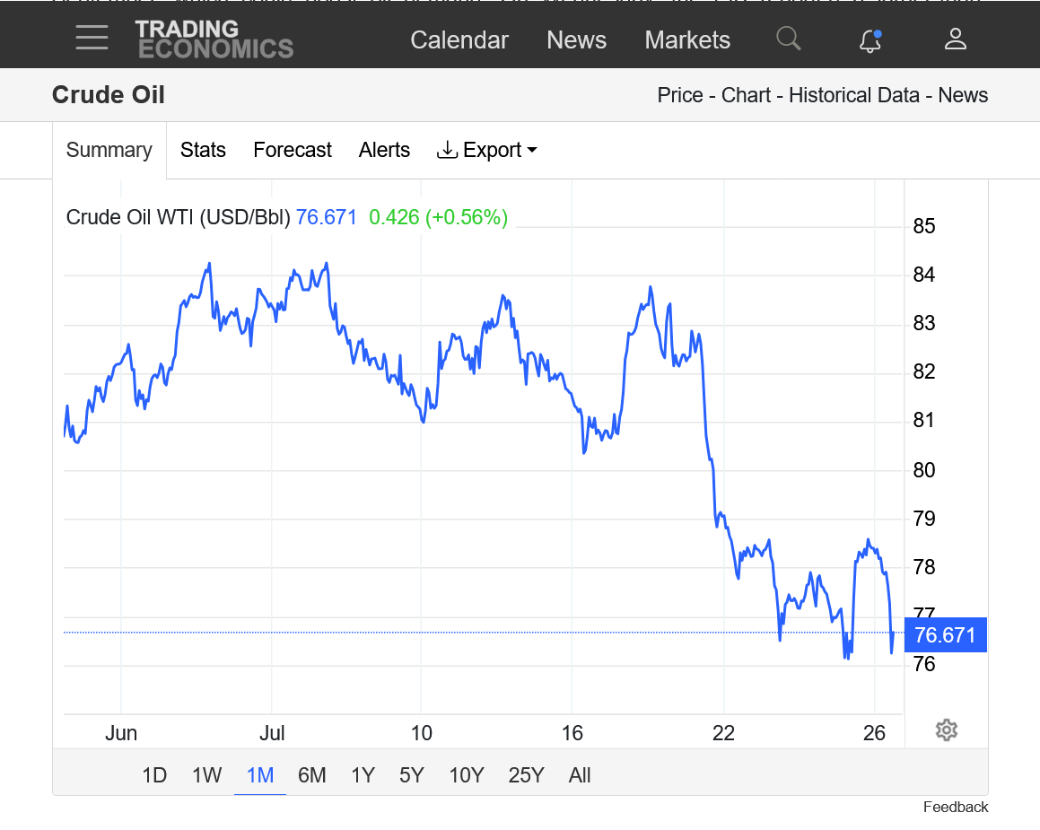Click the Feedback link
The height and width of the screenshot is (830, 1040).
point(956,808)
